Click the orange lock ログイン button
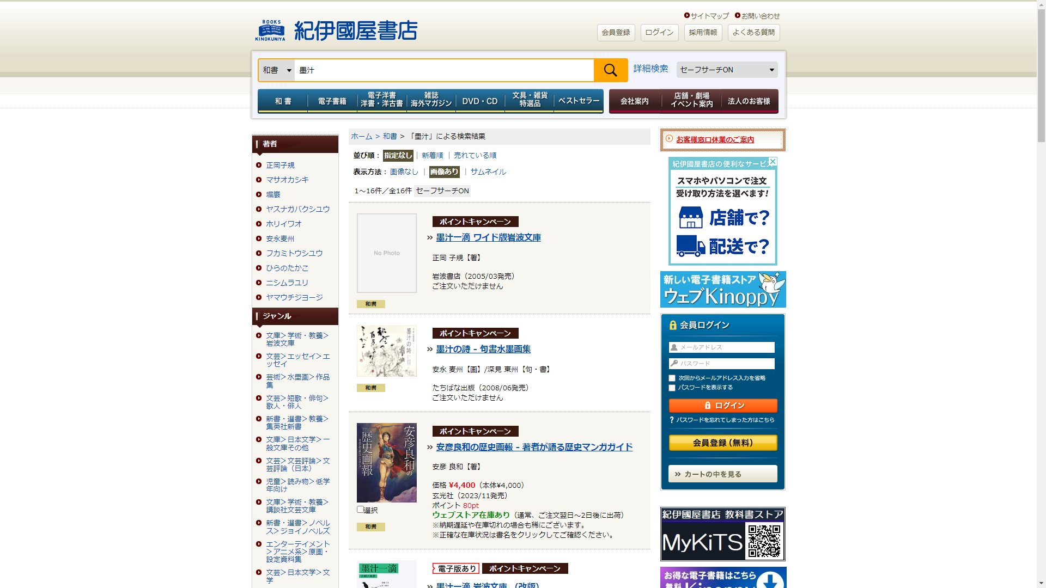1046x588 pixels. coord(722,406)
